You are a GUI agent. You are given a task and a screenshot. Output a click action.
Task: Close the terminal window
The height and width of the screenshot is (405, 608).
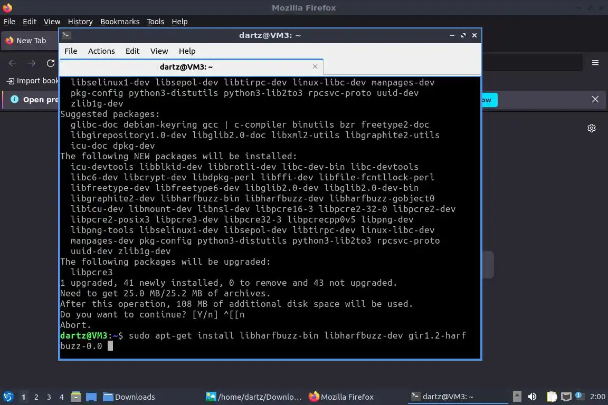tap(474, 35)
